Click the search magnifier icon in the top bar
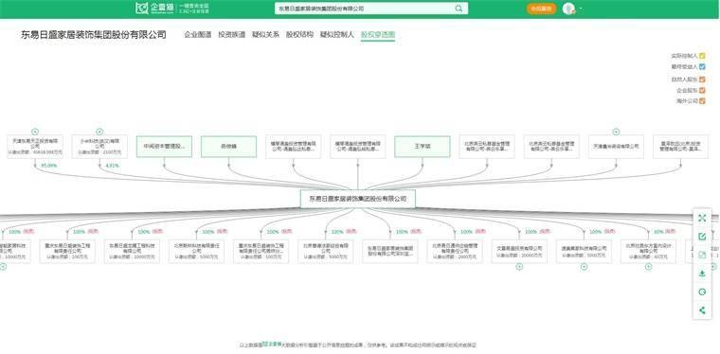 pyautogui.click(x=459, y=9)
